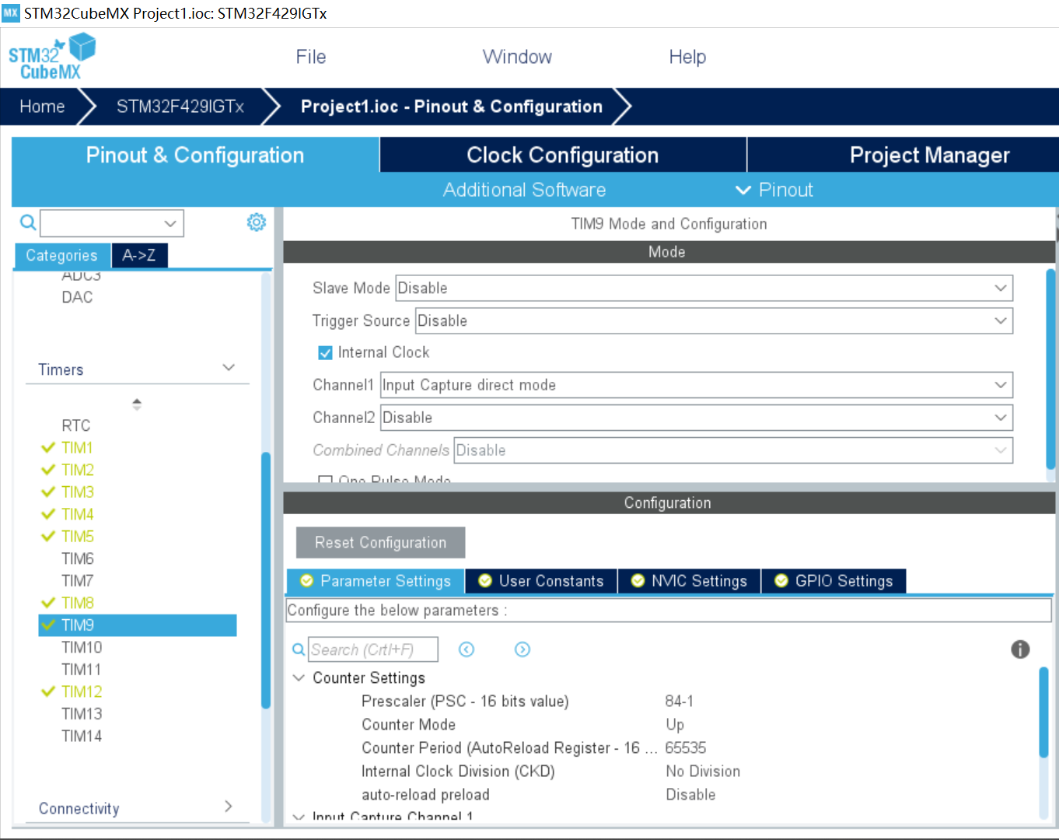Select TIM12 in the Timers list

(82, 691)
